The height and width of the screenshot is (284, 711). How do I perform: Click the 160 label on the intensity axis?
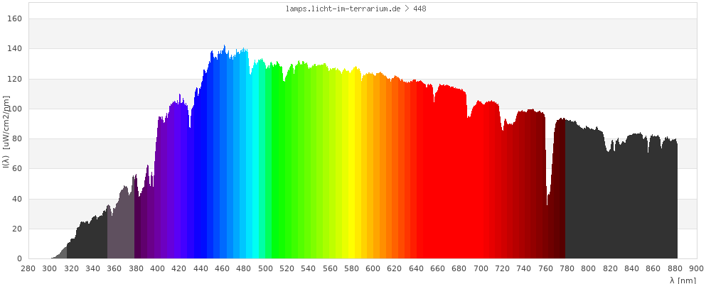click(x=16, y=18)
